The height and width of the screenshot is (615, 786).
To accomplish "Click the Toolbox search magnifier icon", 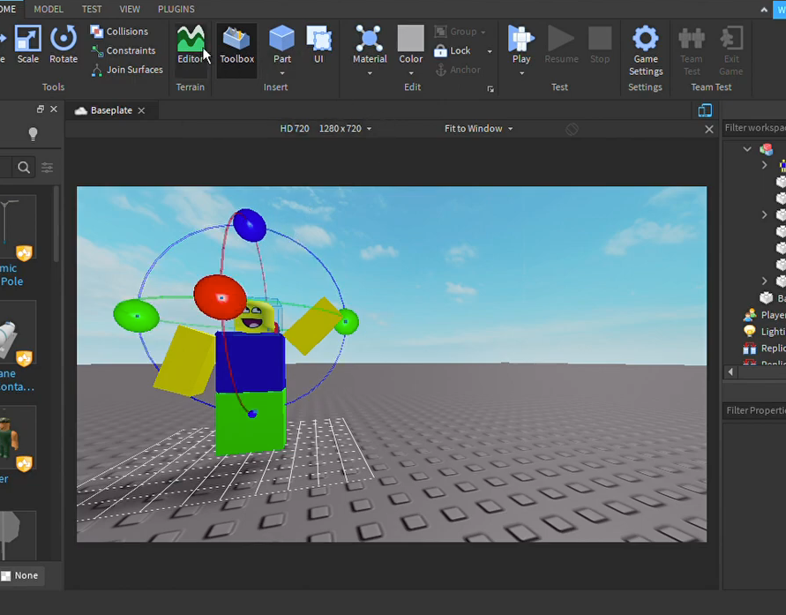I will tap(24, 168).
